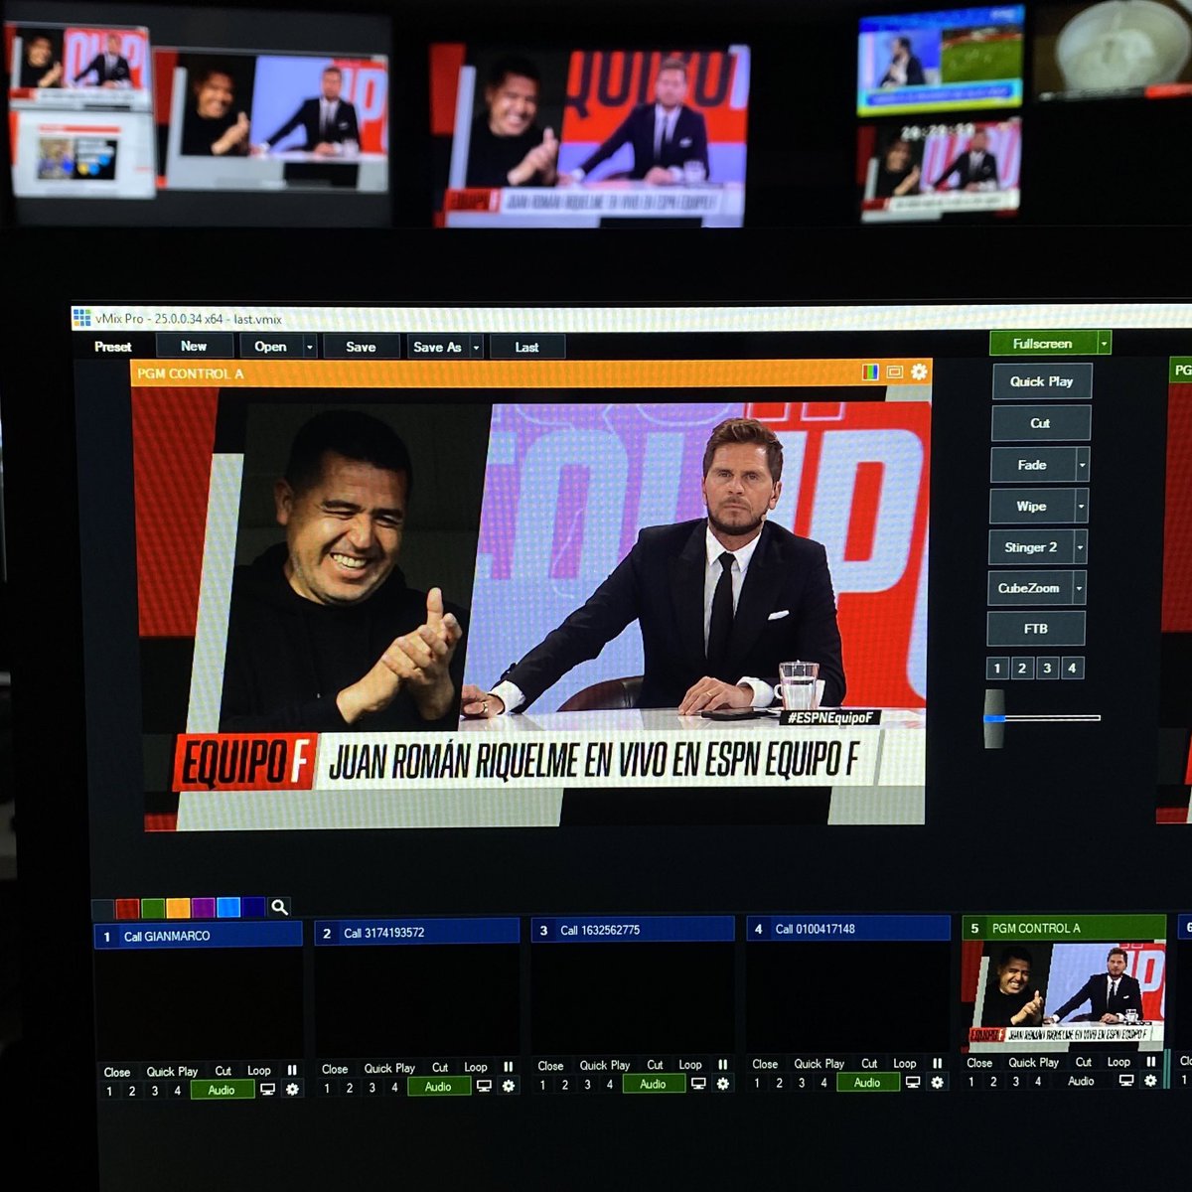Open settings gear for Call 3174193572 input
This screenshot has height=1192, width=1192.
(x=509, y=1087)
